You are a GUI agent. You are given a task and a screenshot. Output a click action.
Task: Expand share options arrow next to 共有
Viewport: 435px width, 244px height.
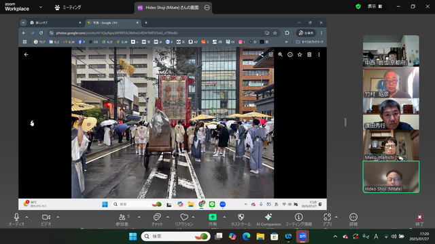pos(224,217)
